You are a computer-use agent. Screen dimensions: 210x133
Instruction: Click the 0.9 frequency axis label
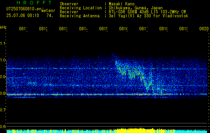(3, 77)
